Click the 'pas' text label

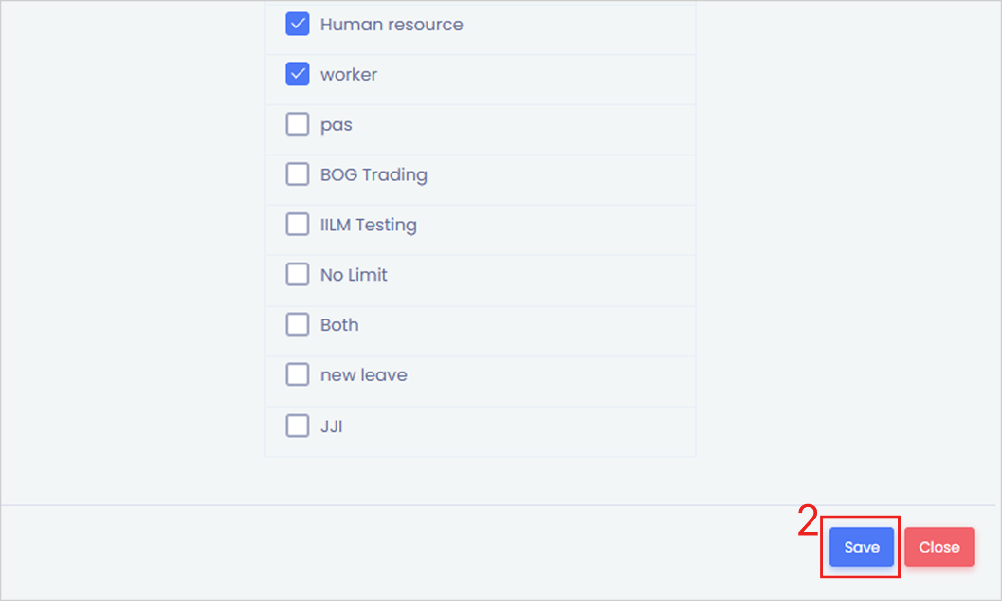click(337, 125)
